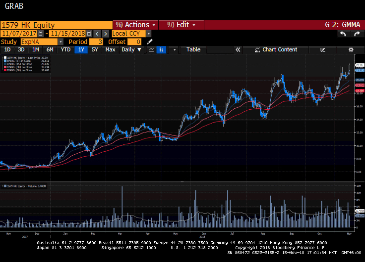Select the candlestick chart type icon

[x=161, y=49]
